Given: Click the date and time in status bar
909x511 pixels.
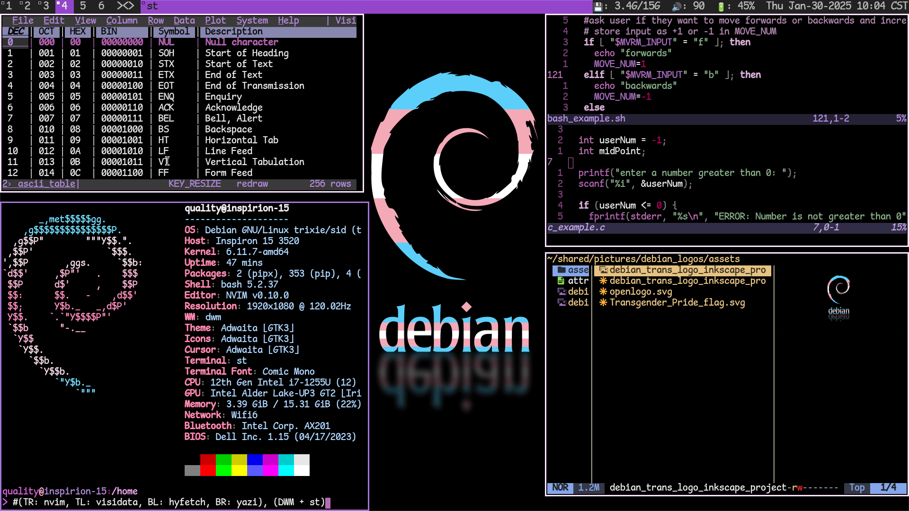Looking at the screenshot, I should coord(836,6).
